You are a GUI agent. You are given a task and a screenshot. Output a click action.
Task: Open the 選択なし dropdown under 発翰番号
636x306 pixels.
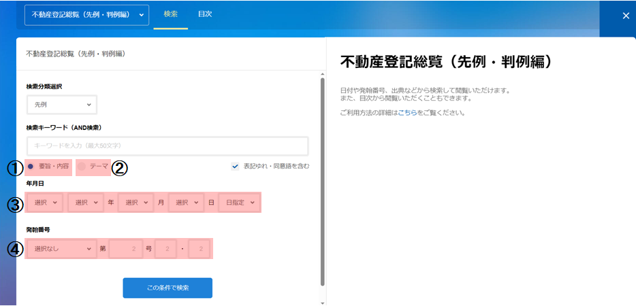pyautogui.click(x=61, y=249)
